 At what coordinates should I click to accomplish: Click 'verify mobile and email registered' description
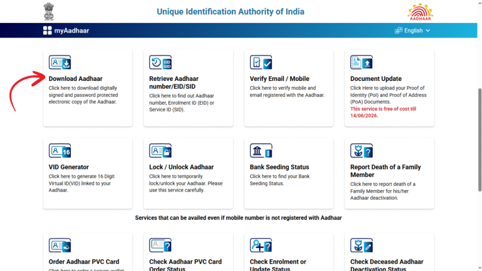point(287,92)
